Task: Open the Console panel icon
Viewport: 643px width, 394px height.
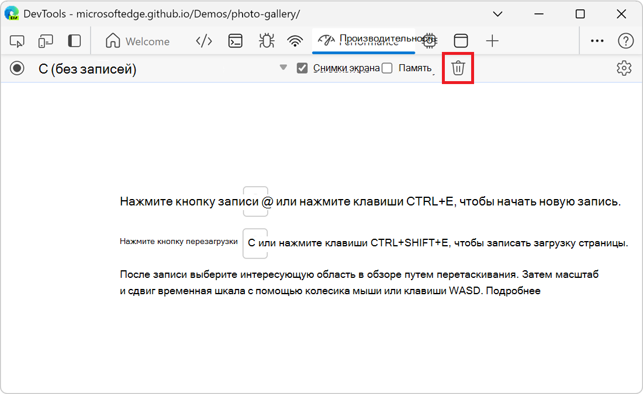Action: pos(235,41)
